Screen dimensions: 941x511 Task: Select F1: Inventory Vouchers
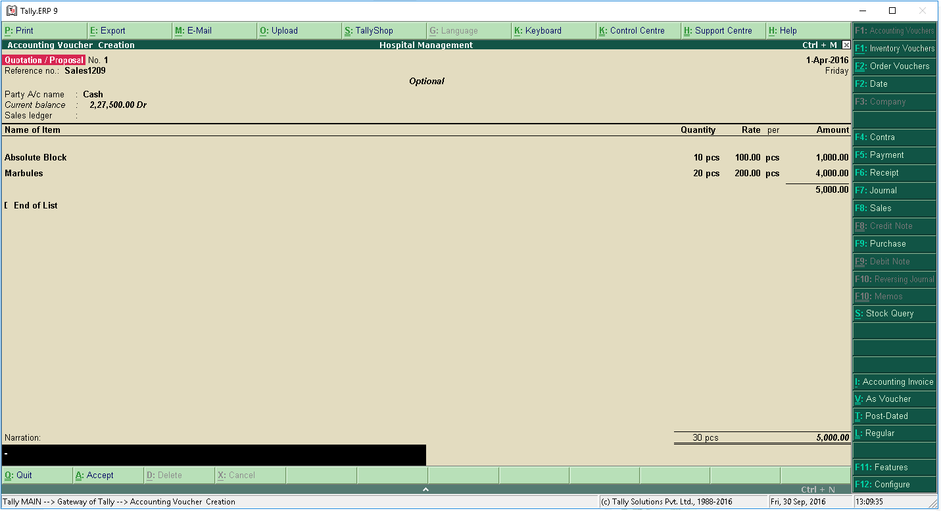coord(894,49)
